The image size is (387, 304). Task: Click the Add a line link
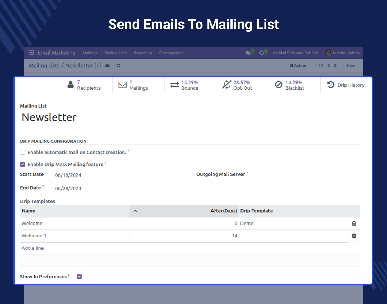click(x=32, y=248)
